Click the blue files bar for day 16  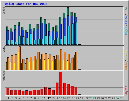pyautogui.click(x=64, y=27)
